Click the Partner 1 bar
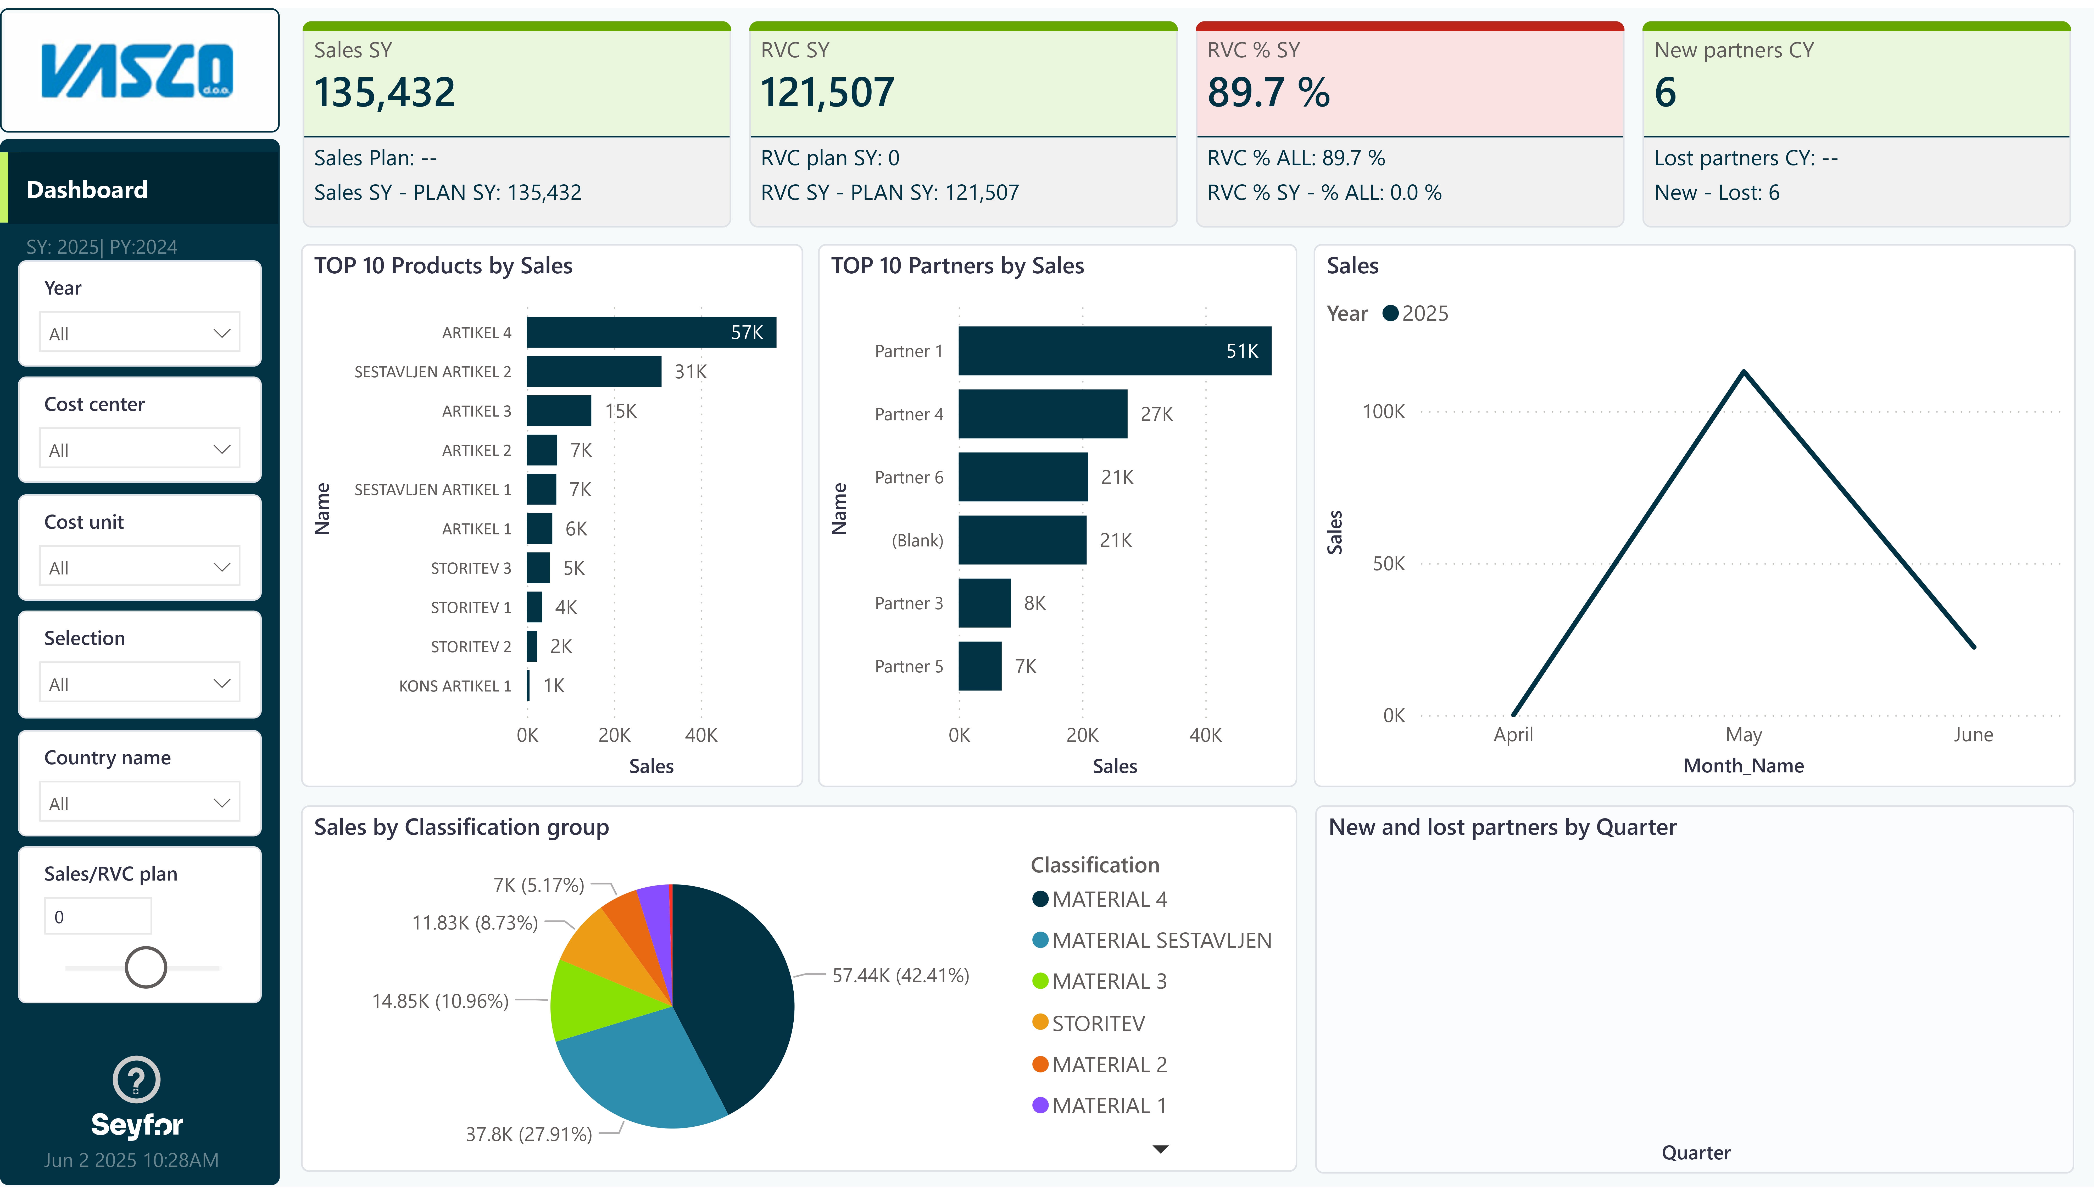The image size is (2094, 1195). pyautogui.click(x=1115, y=351)
